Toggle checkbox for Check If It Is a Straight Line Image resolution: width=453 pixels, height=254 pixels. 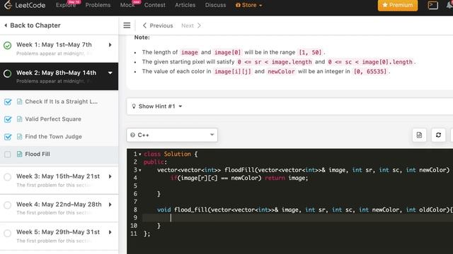[x=8, y=102]
